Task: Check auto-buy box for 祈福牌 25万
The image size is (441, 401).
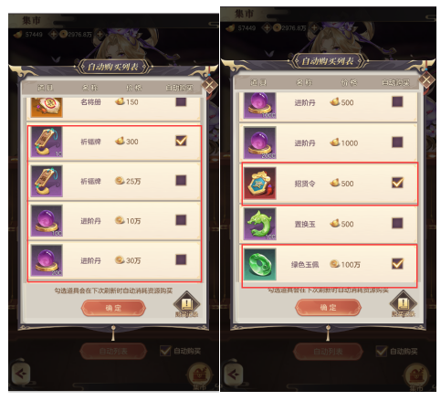Action: 181,180
